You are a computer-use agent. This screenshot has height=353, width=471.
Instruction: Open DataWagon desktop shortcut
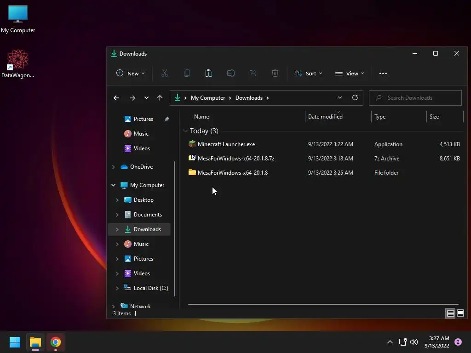point(18,63)
